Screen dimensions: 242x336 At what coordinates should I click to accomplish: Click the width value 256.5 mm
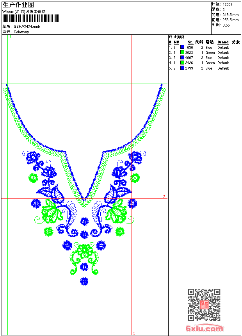point(230,20)
